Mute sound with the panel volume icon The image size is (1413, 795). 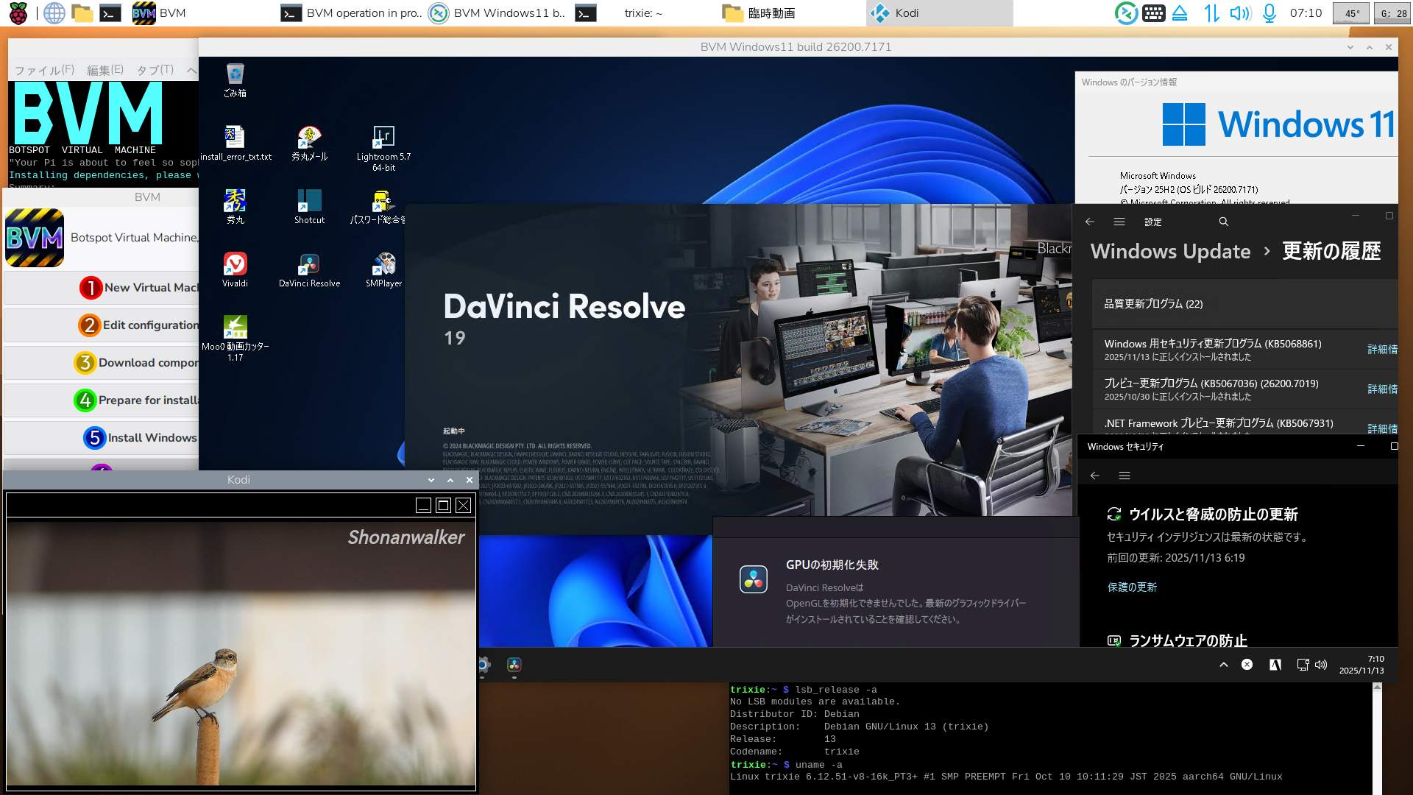click(x=1240, y=13)
